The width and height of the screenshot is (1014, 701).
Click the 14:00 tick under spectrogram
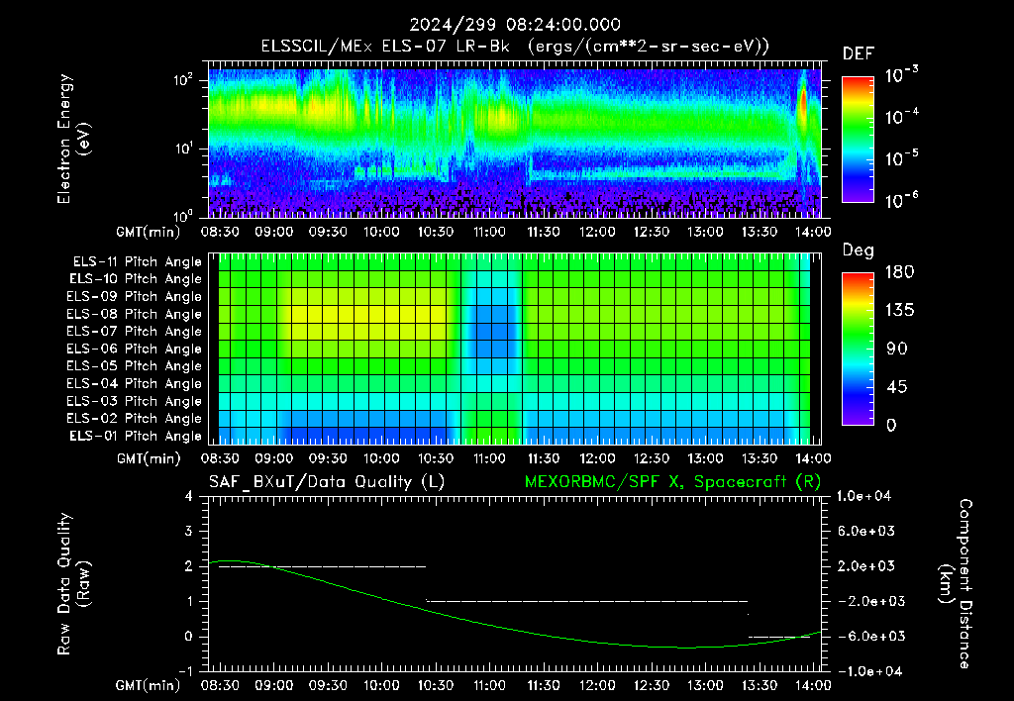point(813,232)
